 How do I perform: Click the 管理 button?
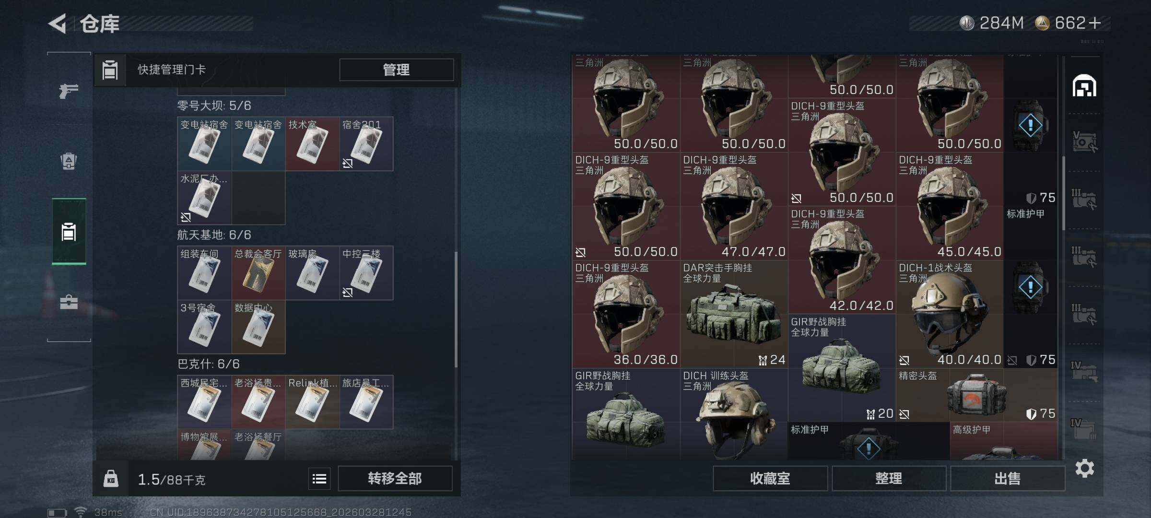(x=396, y=70)
